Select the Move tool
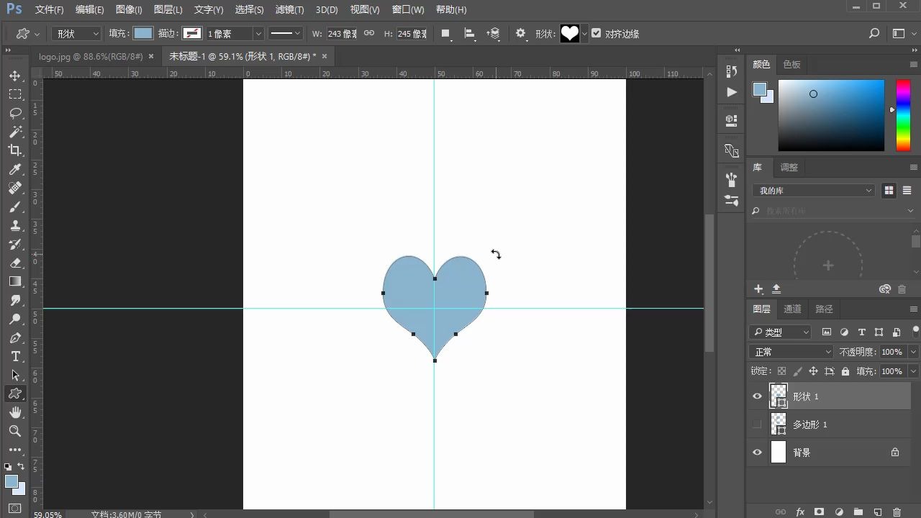Image resolution: width=921 pixels, height=518 pixels. (15, 76)
